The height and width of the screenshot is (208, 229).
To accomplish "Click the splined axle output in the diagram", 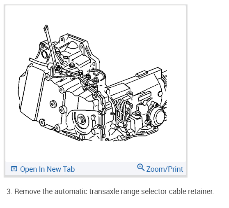I will [81, 119].
